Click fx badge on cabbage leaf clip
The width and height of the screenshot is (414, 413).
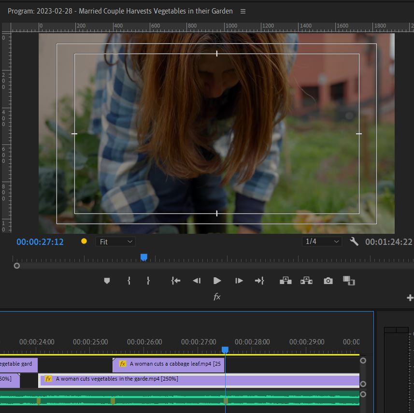123,364
